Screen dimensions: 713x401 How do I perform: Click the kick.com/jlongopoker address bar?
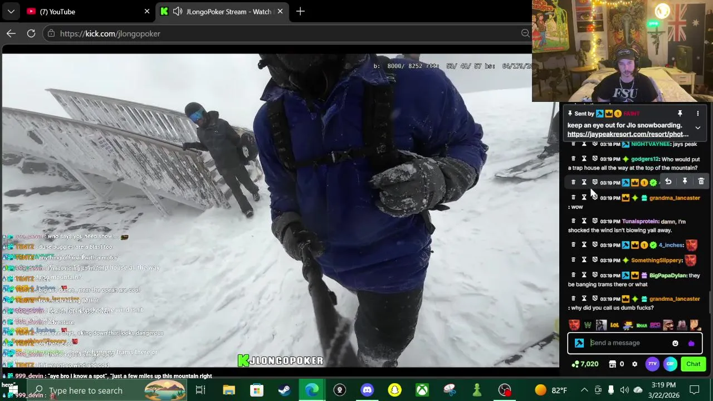tap(288, 33)
